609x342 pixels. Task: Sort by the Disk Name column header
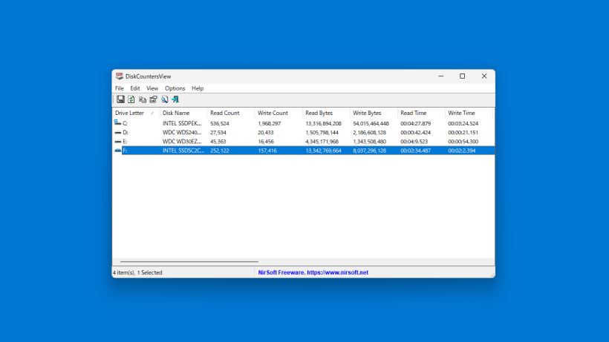click(183, 113)
